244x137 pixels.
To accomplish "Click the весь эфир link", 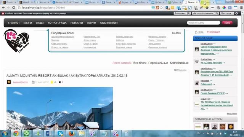I will click(x=232, y=113).
